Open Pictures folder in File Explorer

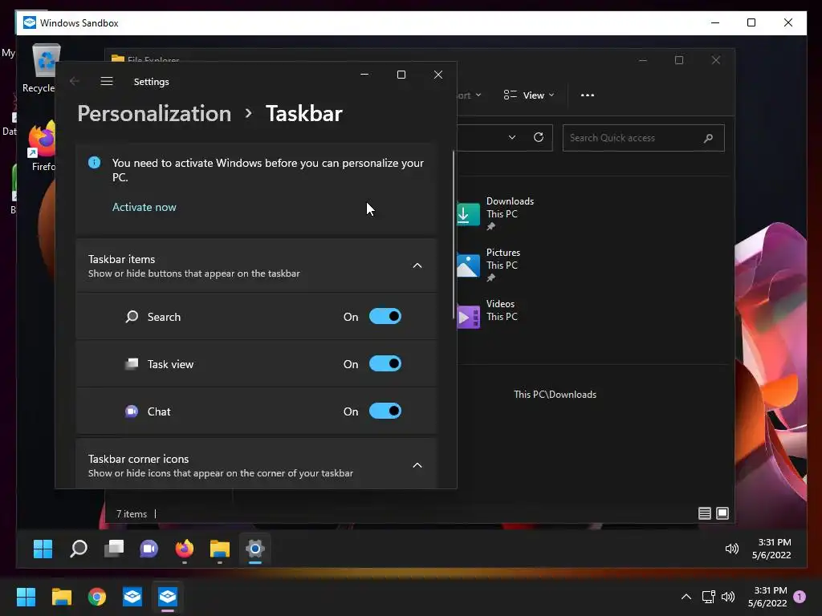pos(489,265)
